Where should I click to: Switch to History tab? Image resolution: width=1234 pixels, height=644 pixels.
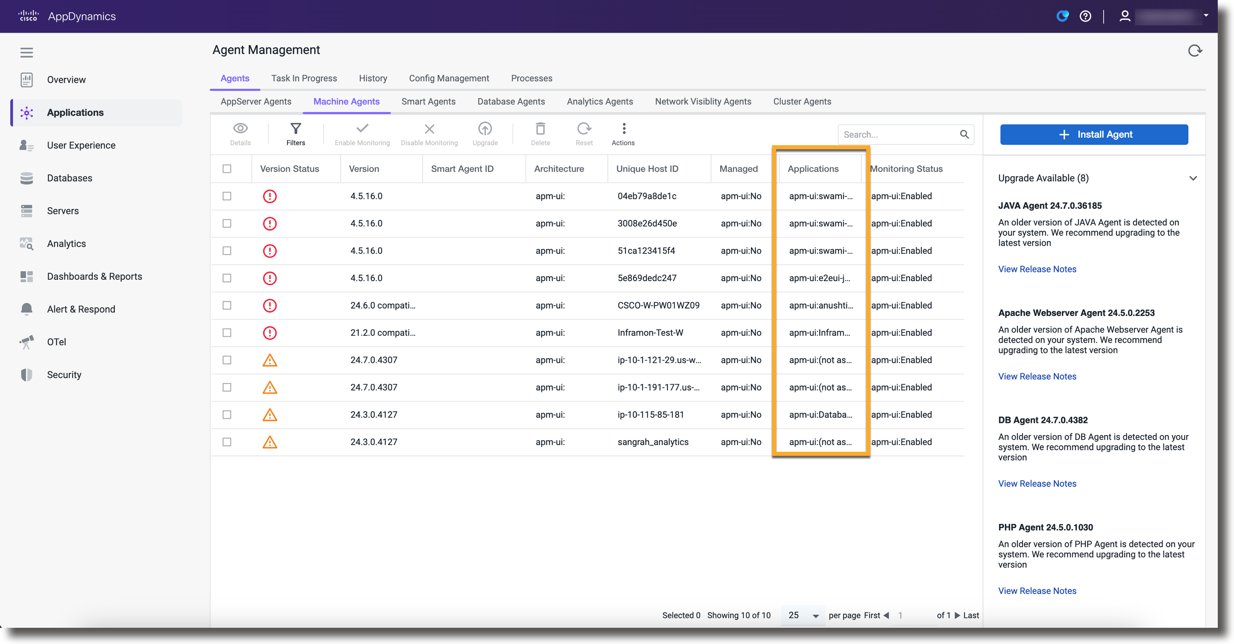373,78
